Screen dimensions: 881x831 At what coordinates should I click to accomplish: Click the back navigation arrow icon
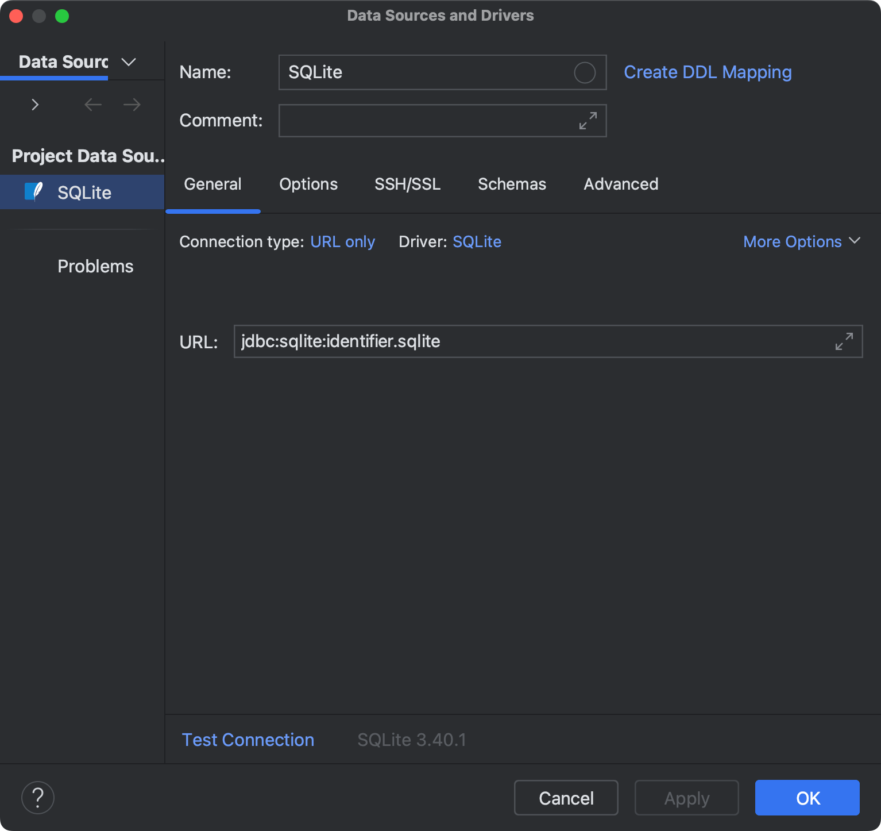(92, 104)
